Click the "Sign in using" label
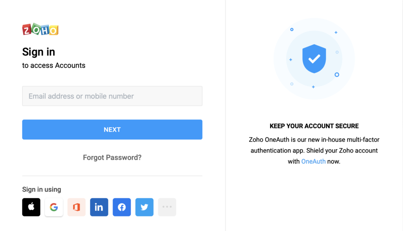Viewport: 403px width, 231px height. (41, 190)
